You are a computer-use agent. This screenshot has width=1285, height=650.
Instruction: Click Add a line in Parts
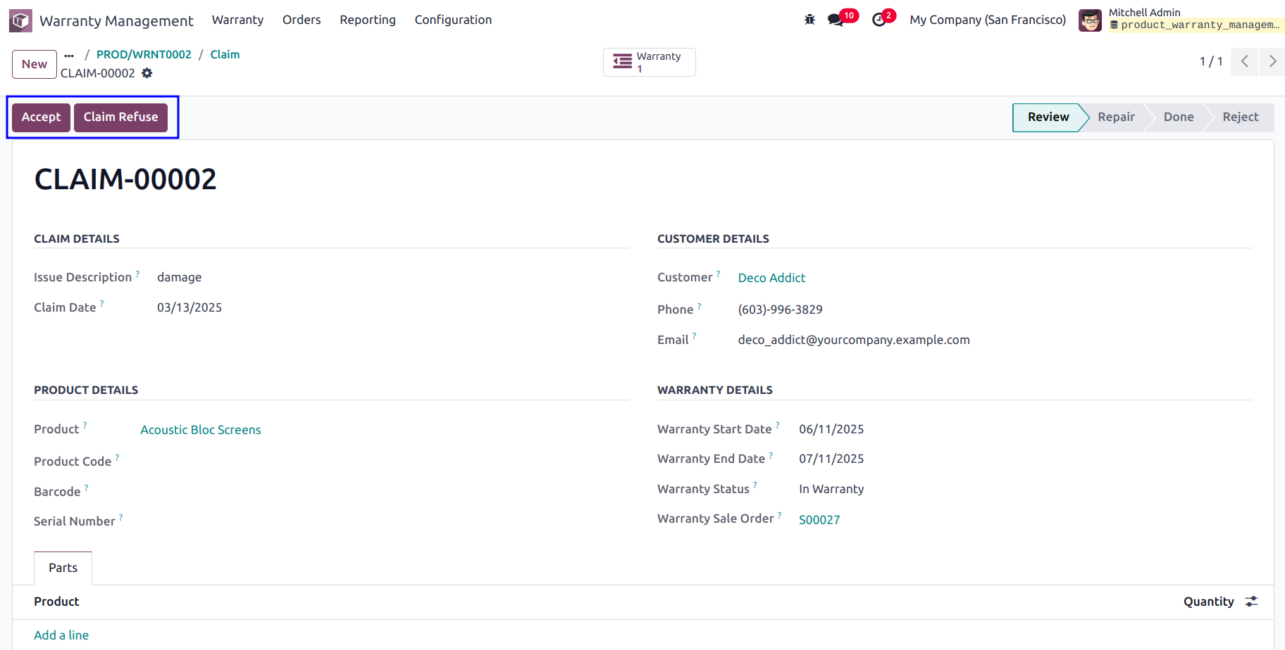coord(61,635)
